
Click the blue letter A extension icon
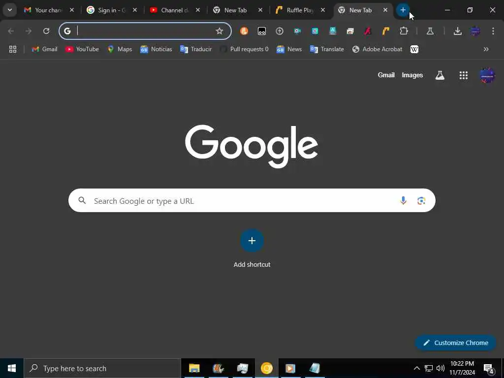point(333,31)
